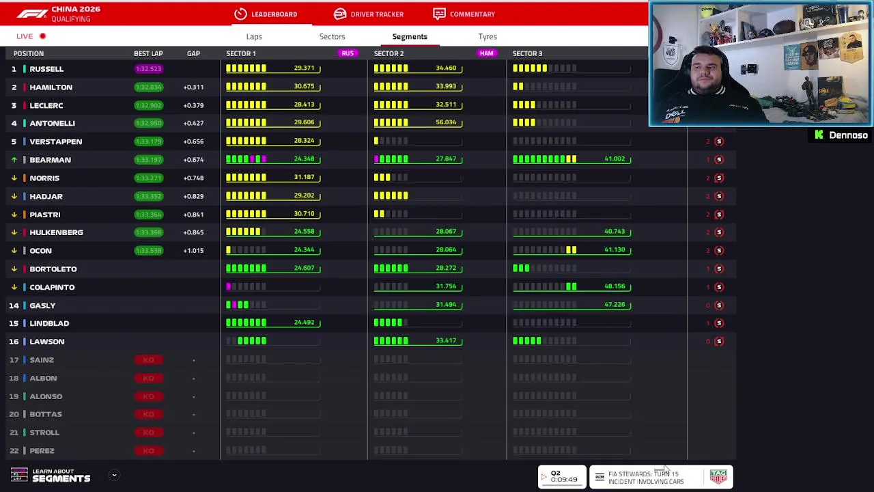This screenshot has height=492, width=874.
Task: Click Lindblad's soft tyre icon
Action: [x=719, y=323]
